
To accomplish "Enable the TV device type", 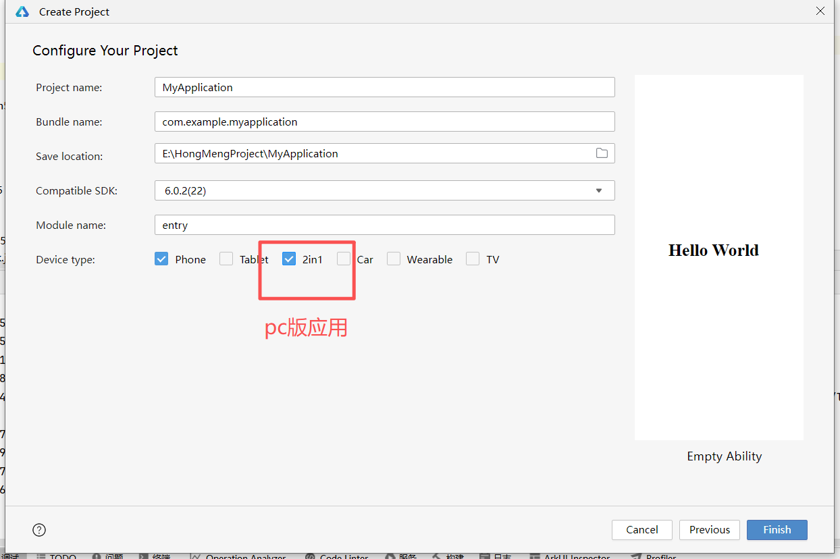I will 473,259.
